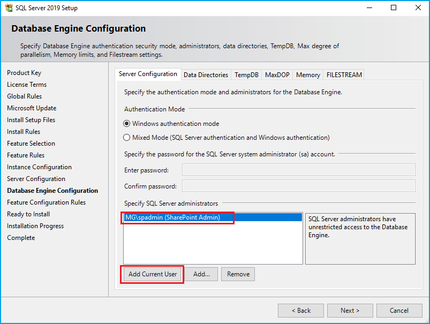Switch to the FILESTREAM tab
Image resolution: width=430 pixels, height=324 pixels.
pyautogui.click(x=344, y=75)
